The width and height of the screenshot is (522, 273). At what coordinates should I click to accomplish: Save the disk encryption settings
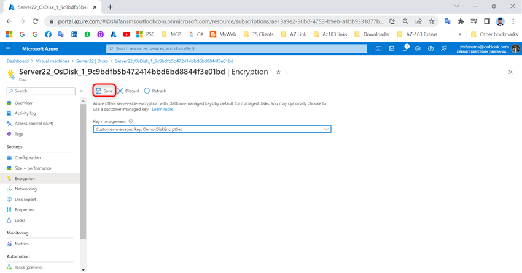(x=104, y=91)
